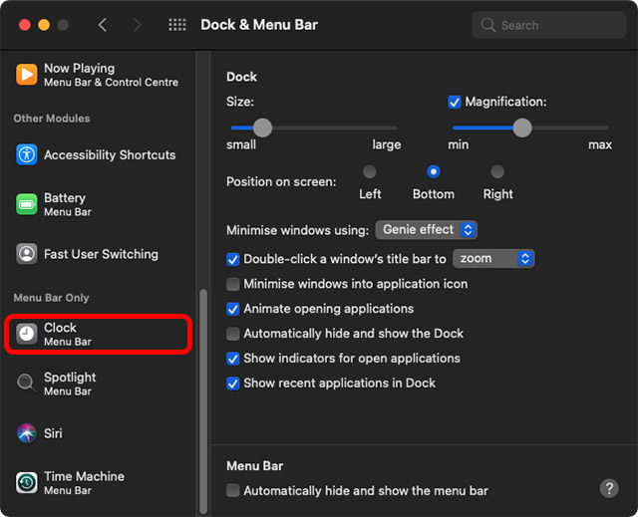The height and width of the screenshot is (517, 638).
Task: Disable the Magnification checkbox
Action: point(455,102)
